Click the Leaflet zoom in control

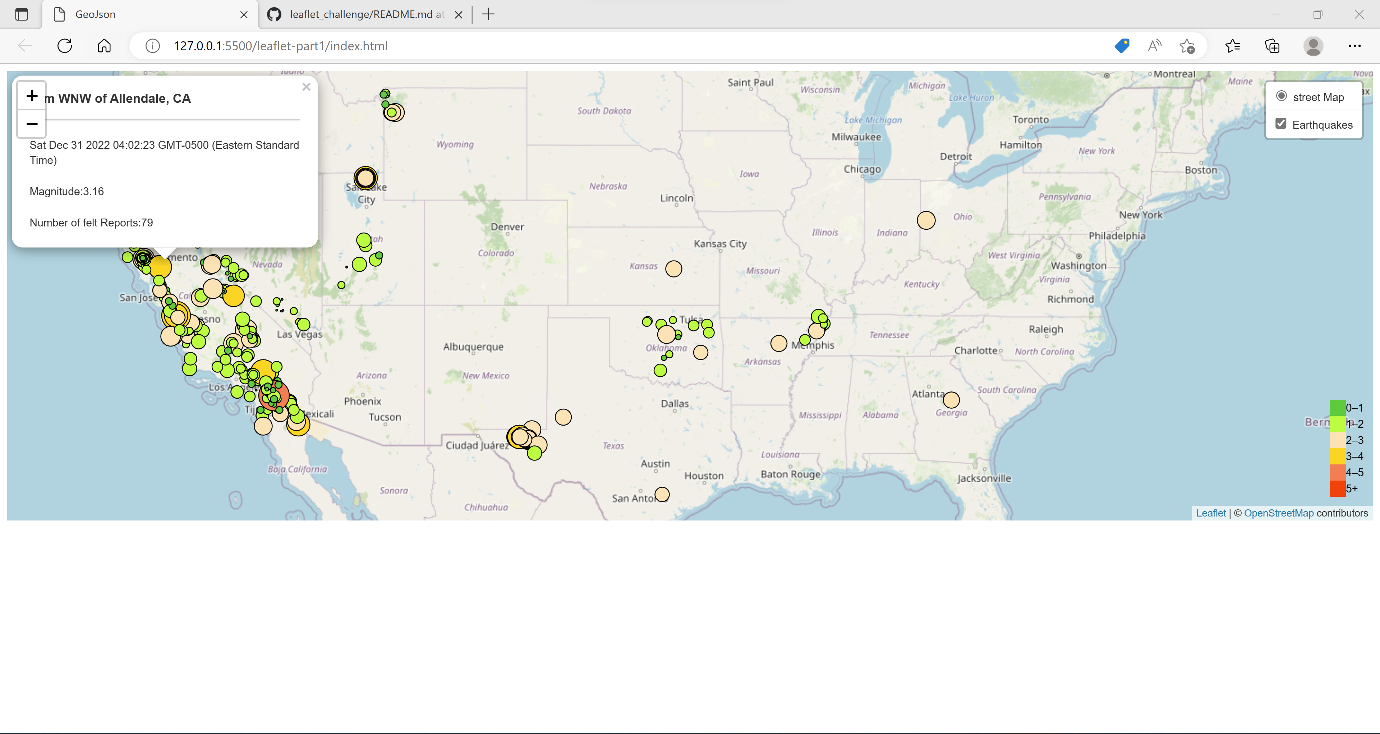[32, 96]
